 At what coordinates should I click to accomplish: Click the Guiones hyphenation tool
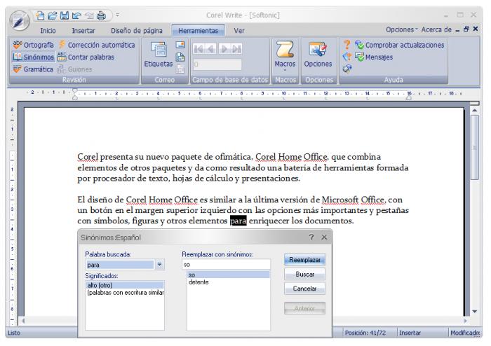click(x=75, y=69)
